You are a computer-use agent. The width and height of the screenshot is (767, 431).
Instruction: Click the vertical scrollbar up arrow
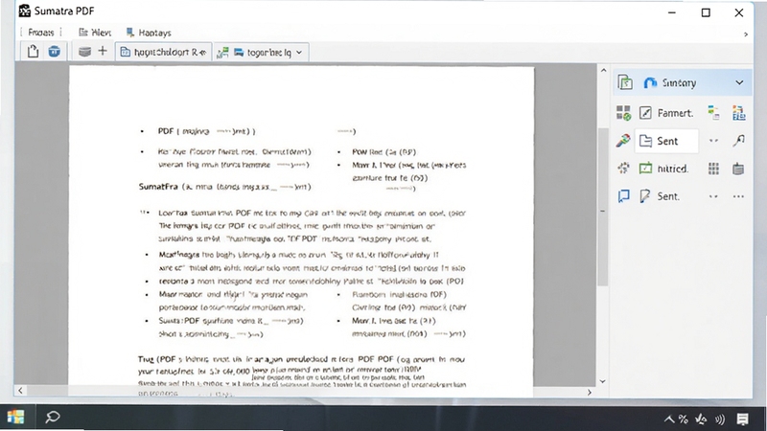603,70
